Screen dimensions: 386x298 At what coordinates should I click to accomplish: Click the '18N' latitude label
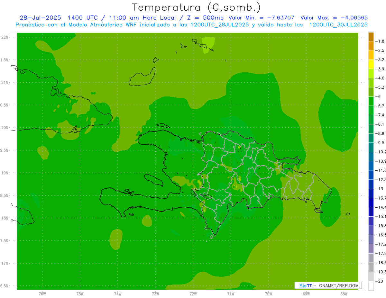tap(5, 218)
